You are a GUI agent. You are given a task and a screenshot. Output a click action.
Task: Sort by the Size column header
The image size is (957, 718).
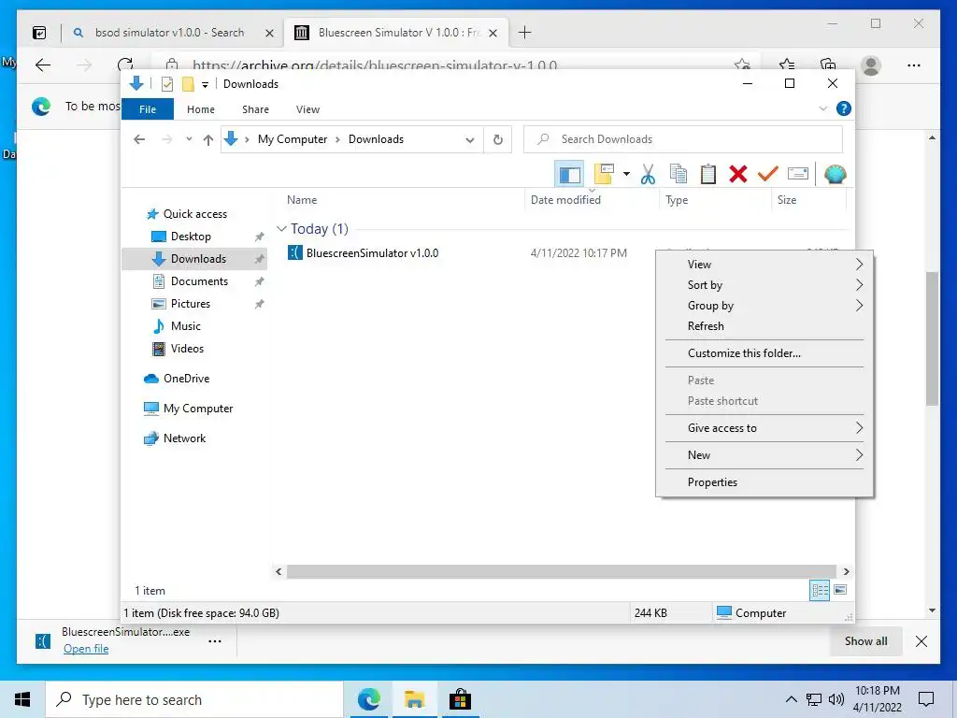coord(786,200)
